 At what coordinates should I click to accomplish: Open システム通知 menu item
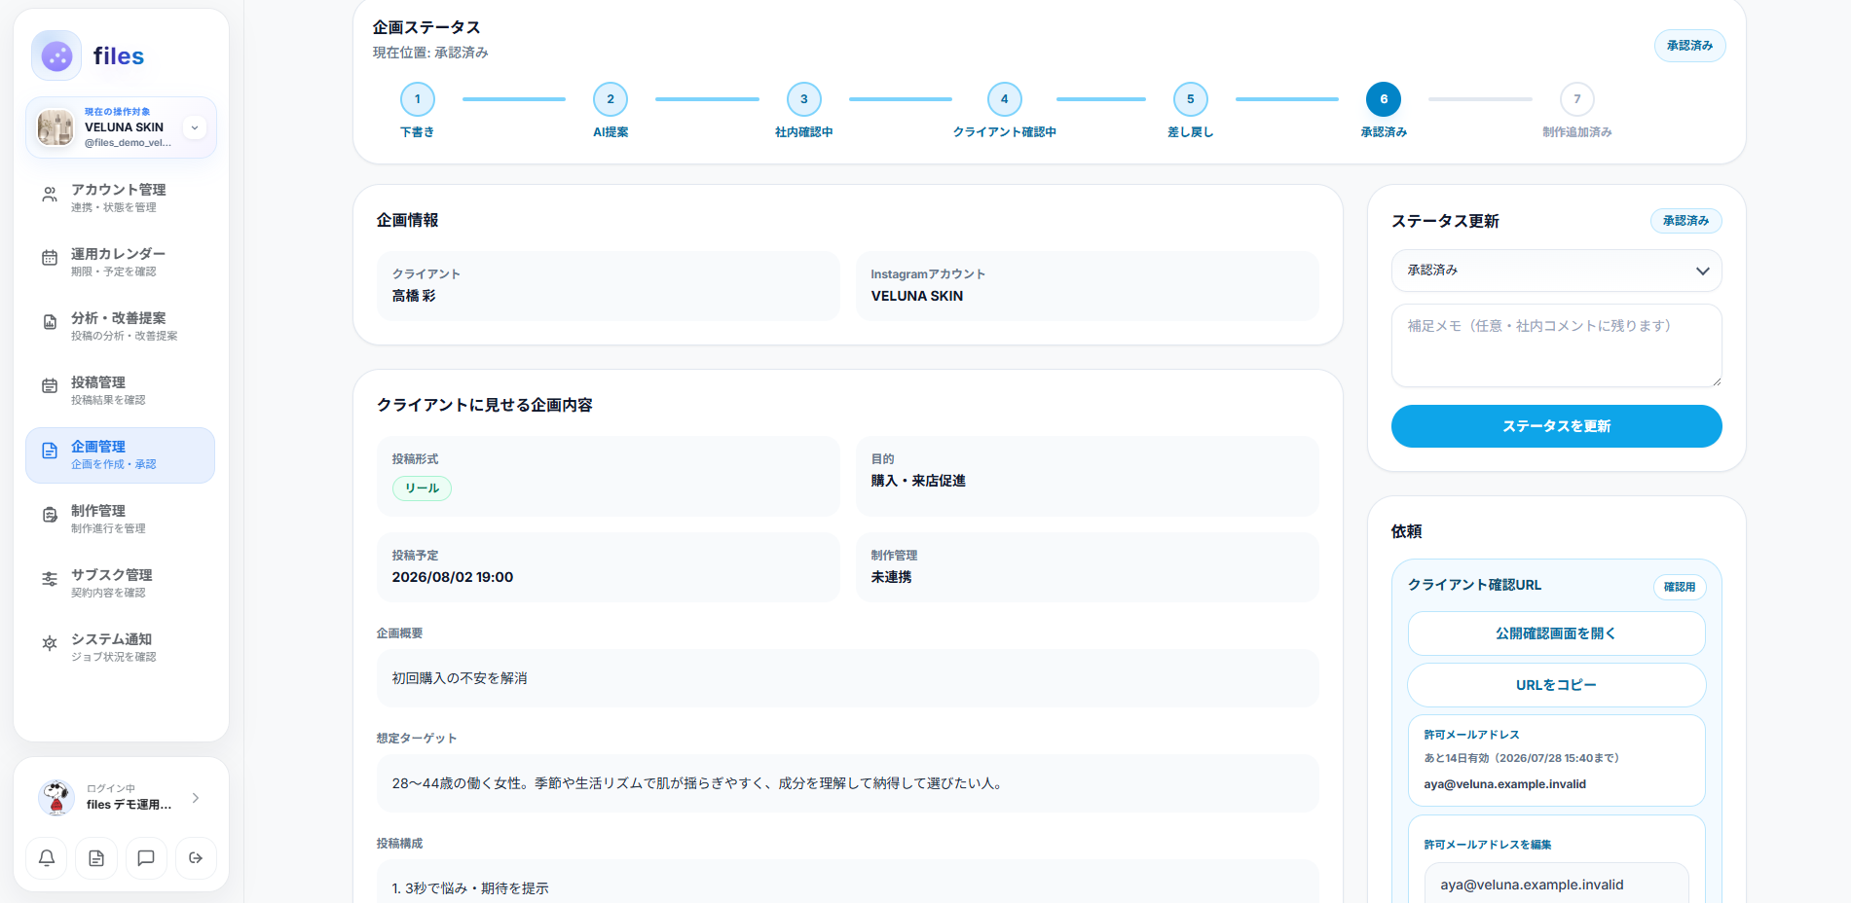click(120, 647)
